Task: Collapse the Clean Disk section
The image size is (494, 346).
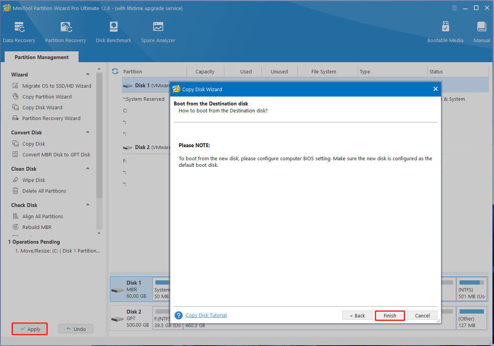Action: tap(88, 169)
